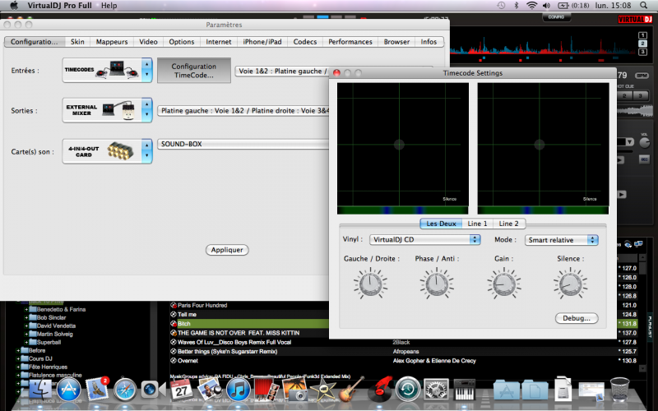
Task: Click the Carte(s) son stepper arrows
Action: click(146, 151)
